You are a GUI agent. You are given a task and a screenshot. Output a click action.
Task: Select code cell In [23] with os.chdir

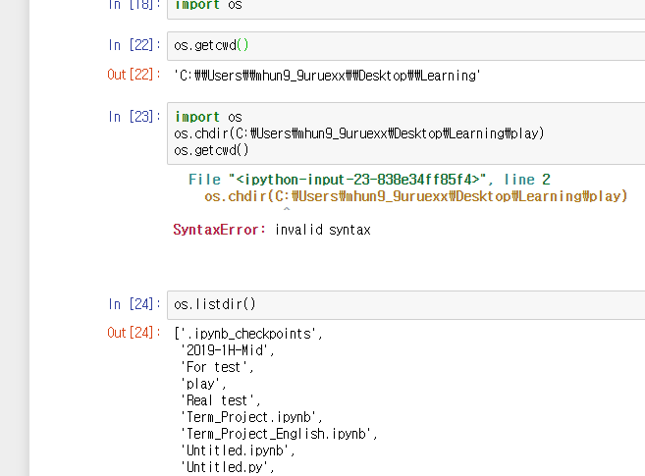point(406,133)
